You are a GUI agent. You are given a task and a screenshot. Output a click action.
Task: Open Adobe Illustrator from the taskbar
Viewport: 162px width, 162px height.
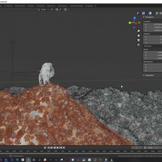67,160
